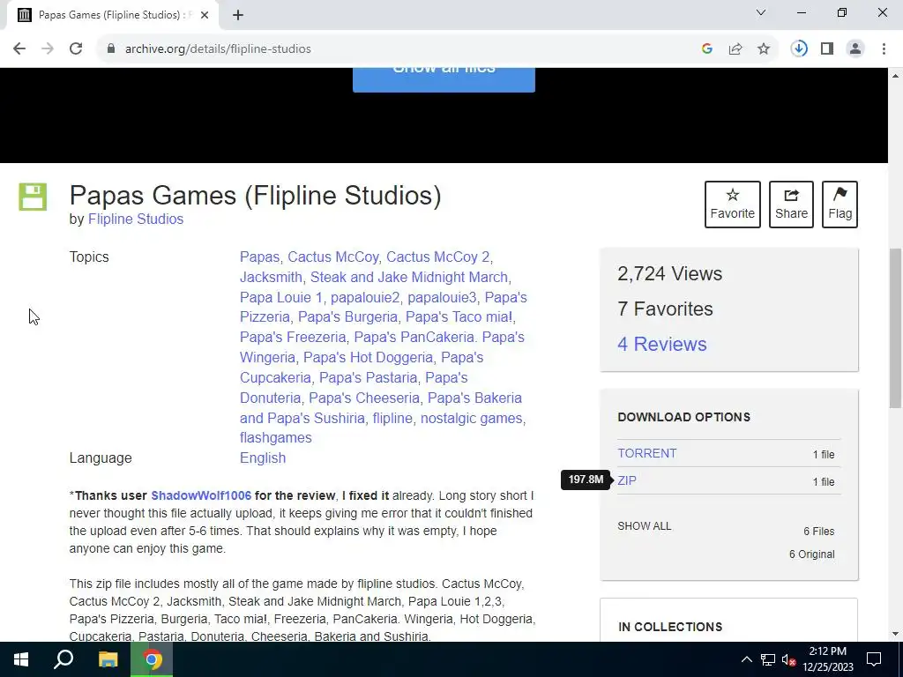Open Windows Start menu

tap(21, 659)
